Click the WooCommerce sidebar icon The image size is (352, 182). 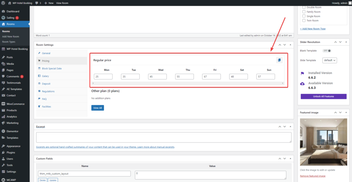click(3, 104)
